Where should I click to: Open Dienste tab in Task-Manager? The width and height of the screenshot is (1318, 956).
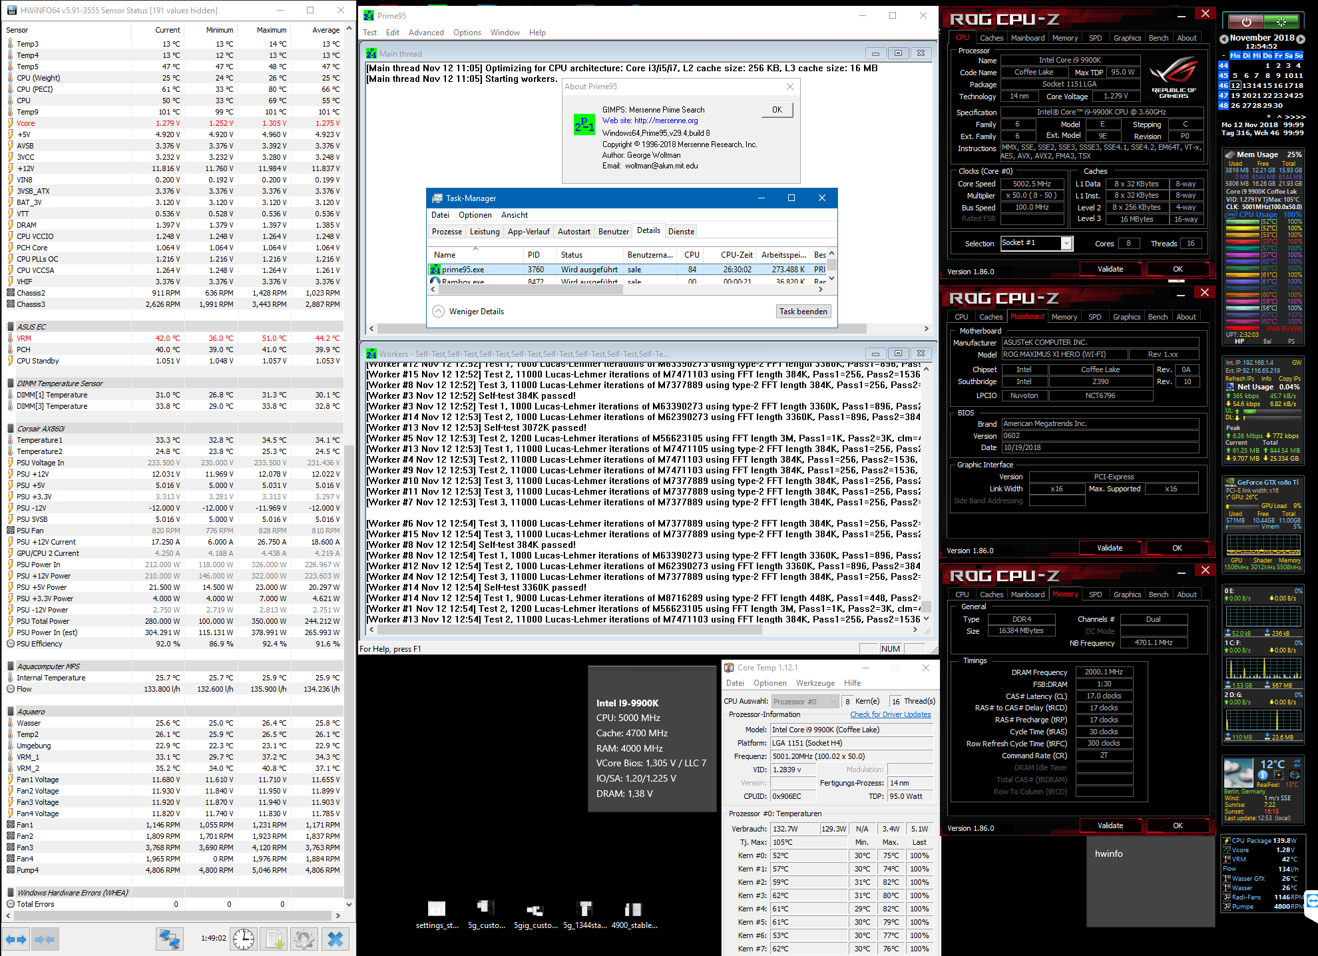click(x=681, y=232)
